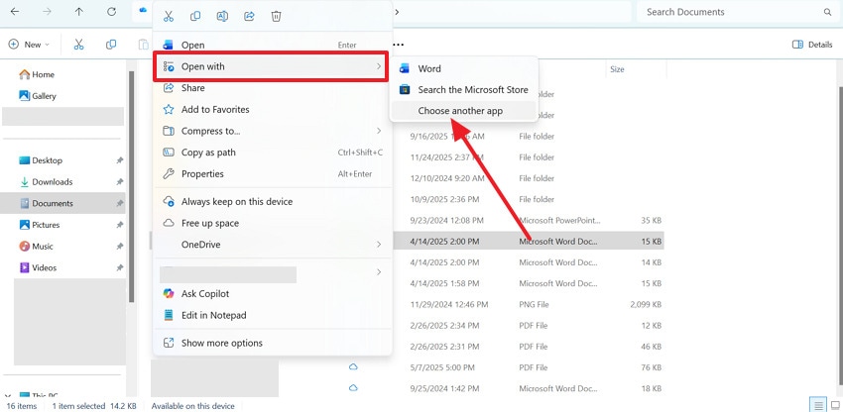Switch to details list view icon in status bar
The image size is (843, 412).
click(819, 405)
